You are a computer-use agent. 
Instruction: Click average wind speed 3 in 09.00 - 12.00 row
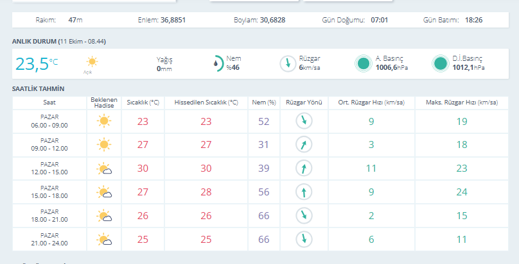point(371,145)
